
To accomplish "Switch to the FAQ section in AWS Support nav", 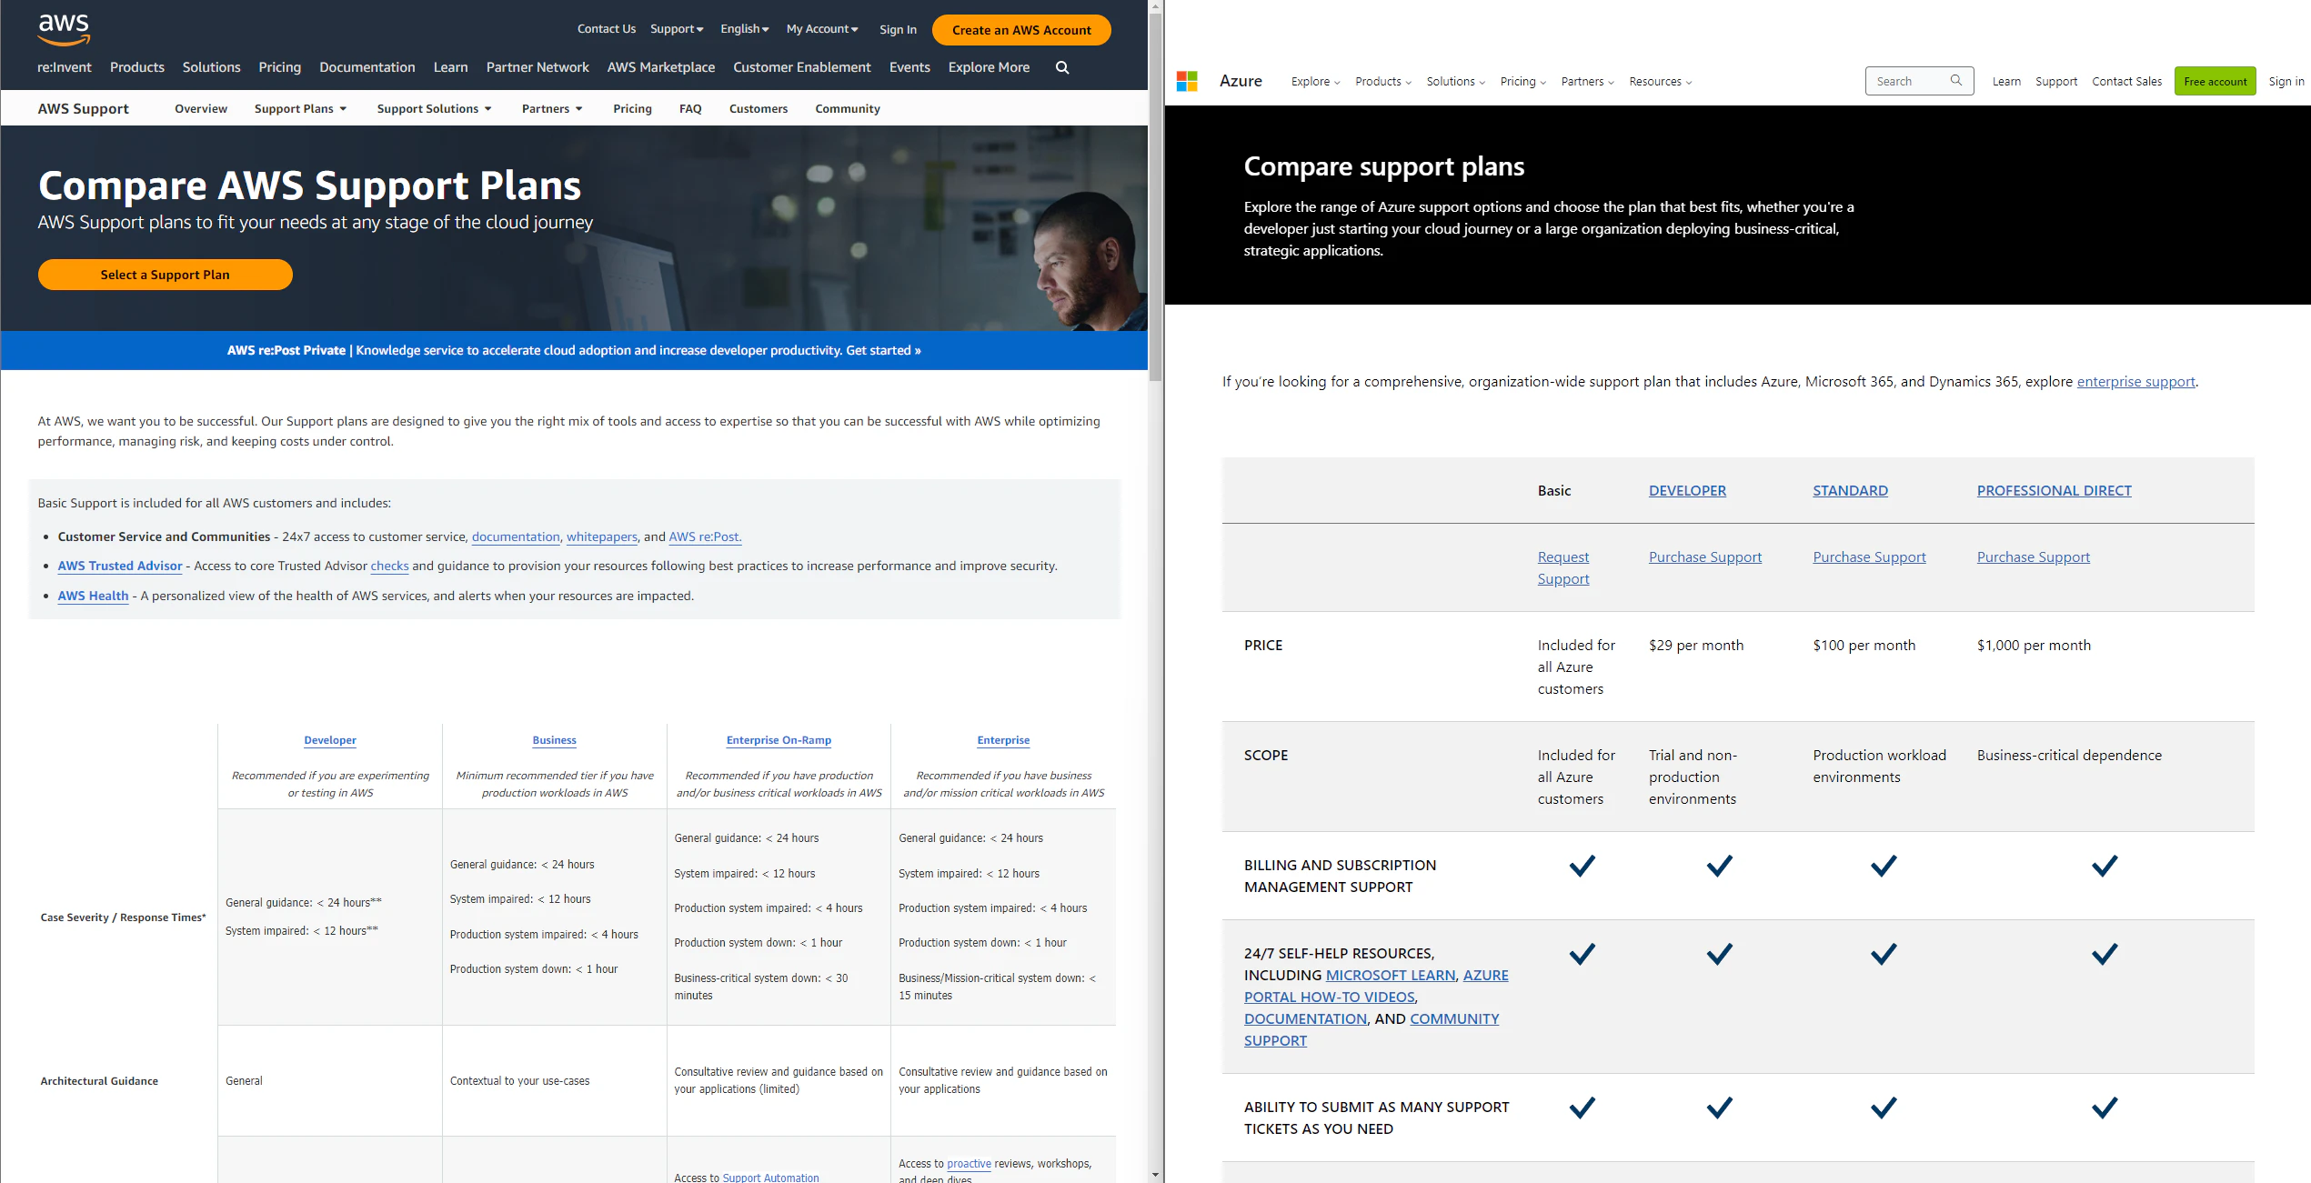I will coord(690,108).
